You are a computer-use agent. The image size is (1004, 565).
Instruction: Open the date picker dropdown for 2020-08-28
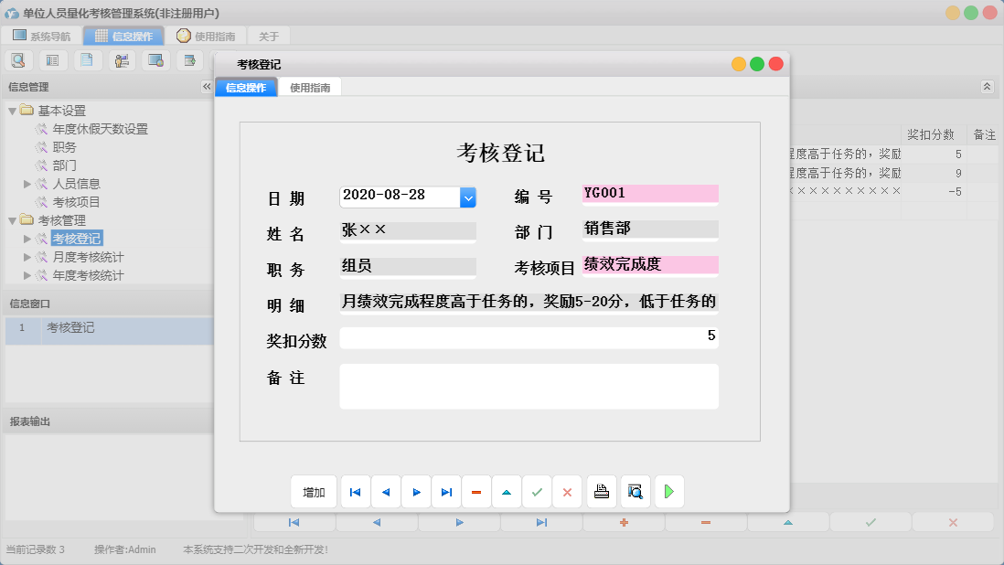click(x=468, y=194)
